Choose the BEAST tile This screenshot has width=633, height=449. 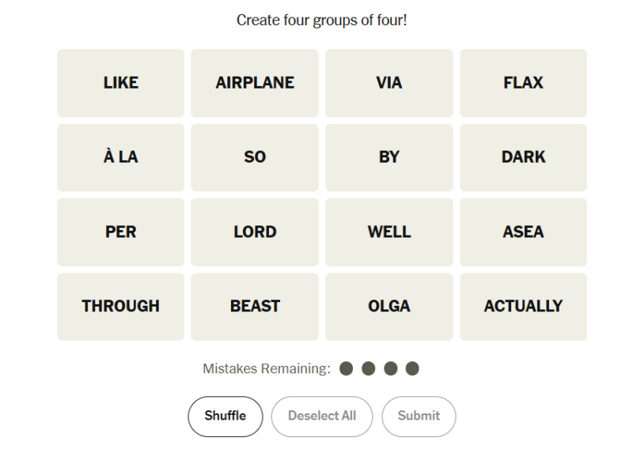point(255,307)
